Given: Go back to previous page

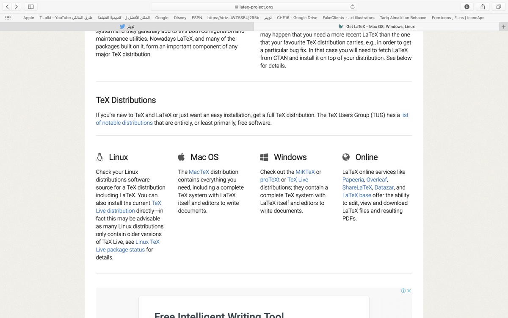Looking at the screenshot, I should click(x=8, y=7).
